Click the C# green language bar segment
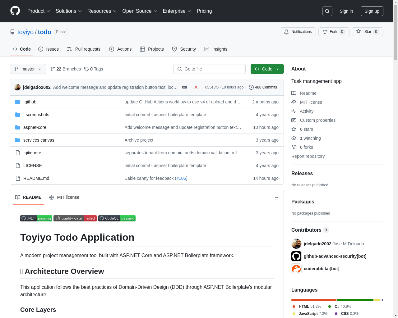The width and height of the screenshot is (398, 318). [x=355, y=300]
